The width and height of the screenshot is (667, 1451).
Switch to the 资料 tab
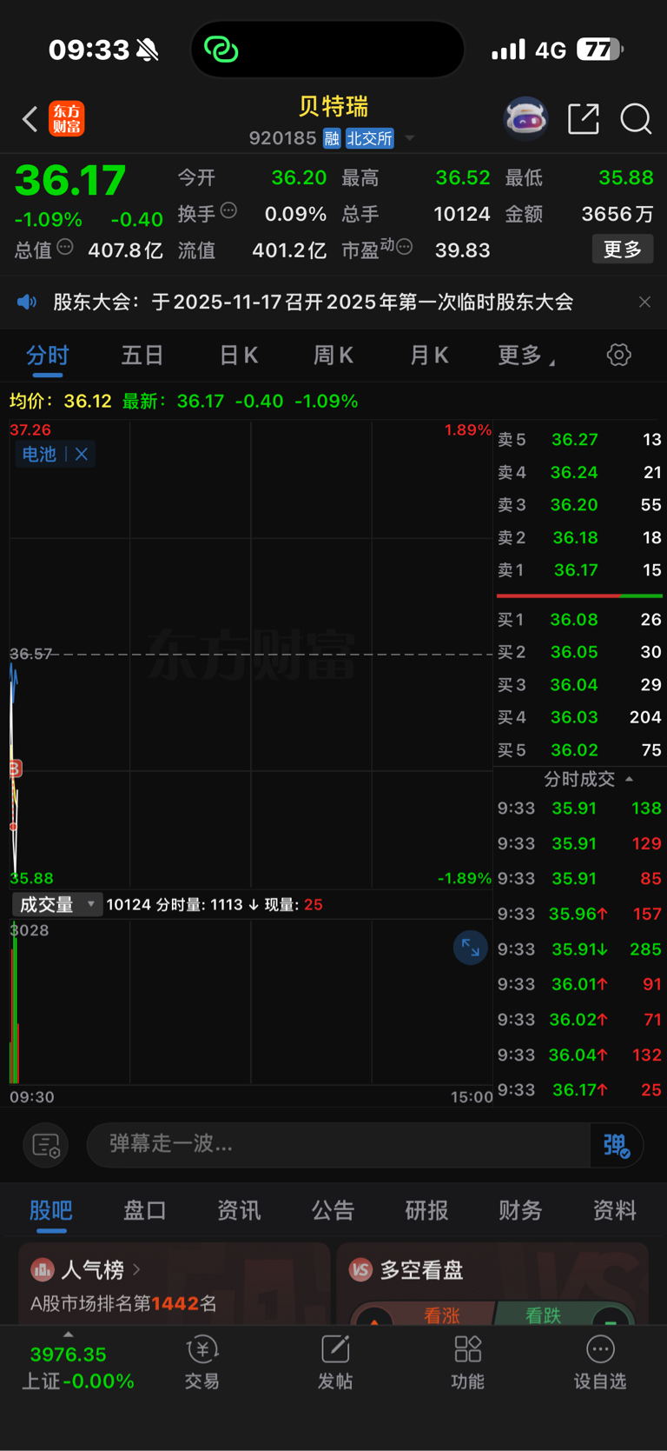[614, 1210]
